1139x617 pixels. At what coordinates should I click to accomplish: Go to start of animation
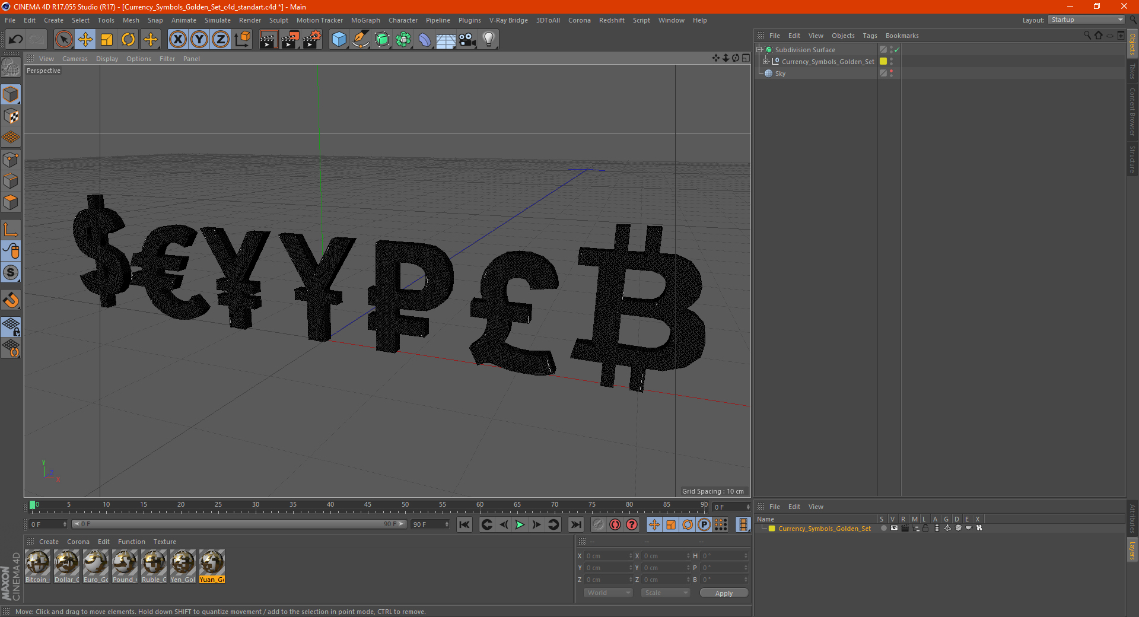tap(464, 524)
